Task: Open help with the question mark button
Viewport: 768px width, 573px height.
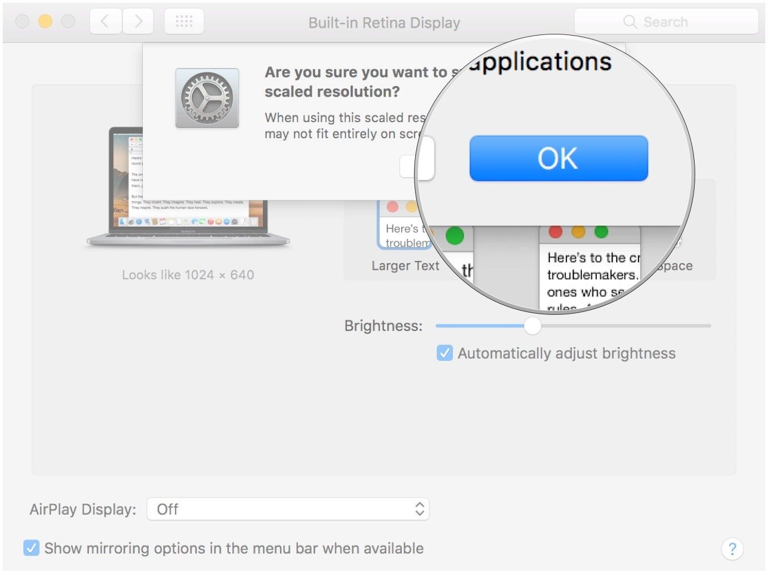Action: tap(732, 549)
